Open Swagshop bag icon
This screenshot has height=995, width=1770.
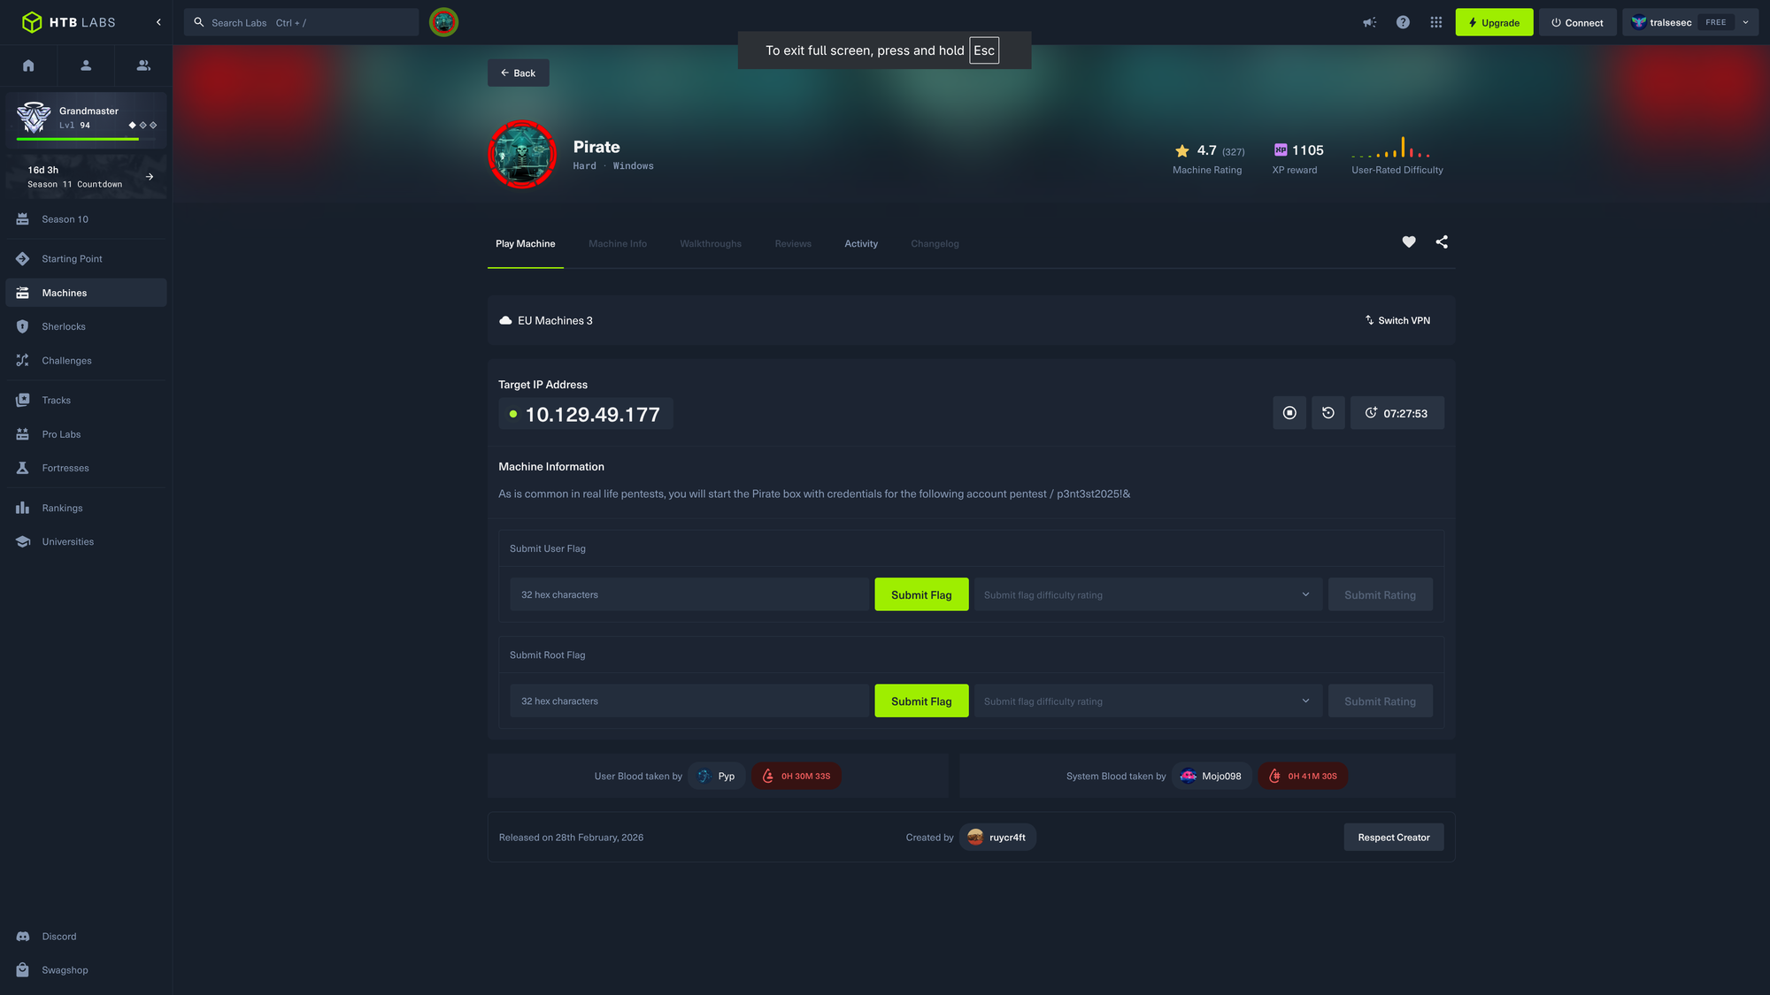23,970
